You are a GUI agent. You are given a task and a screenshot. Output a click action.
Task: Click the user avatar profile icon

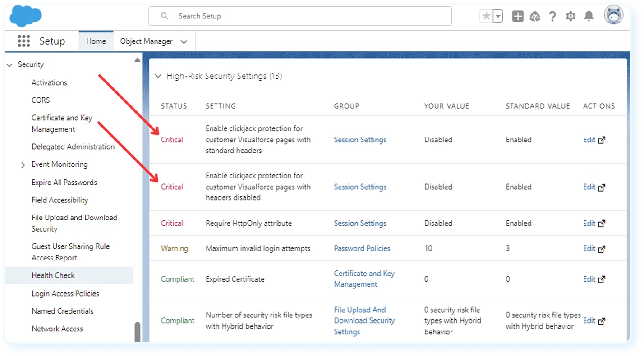click(614, 16)
